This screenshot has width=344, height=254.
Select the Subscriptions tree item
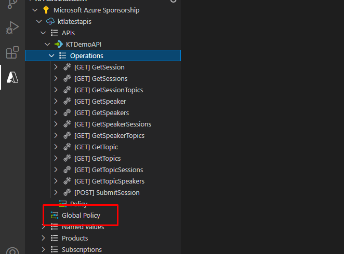(x=82, y=249)
